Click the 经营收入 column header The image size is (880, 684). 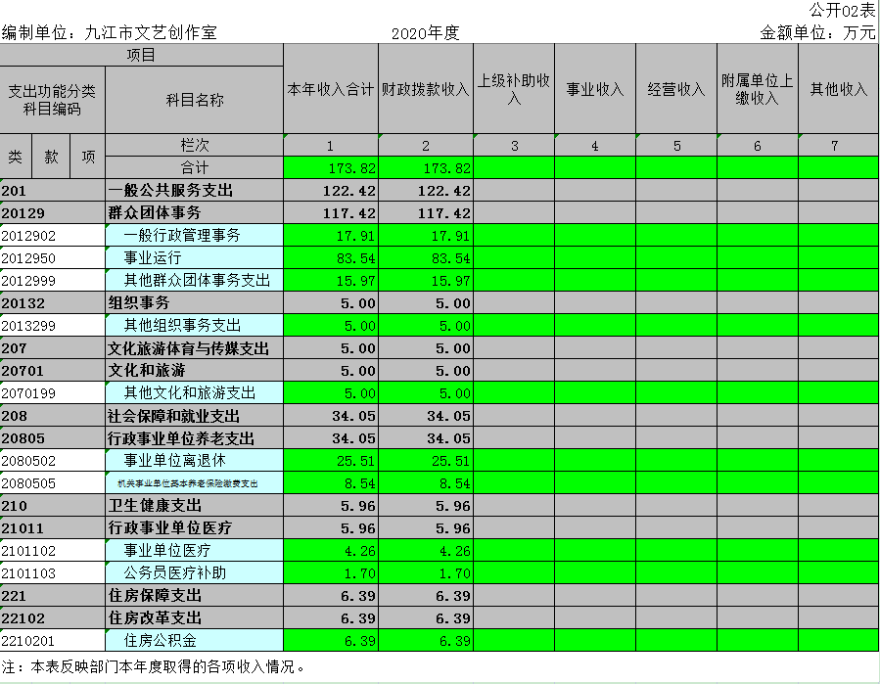[x=675, y=89]
